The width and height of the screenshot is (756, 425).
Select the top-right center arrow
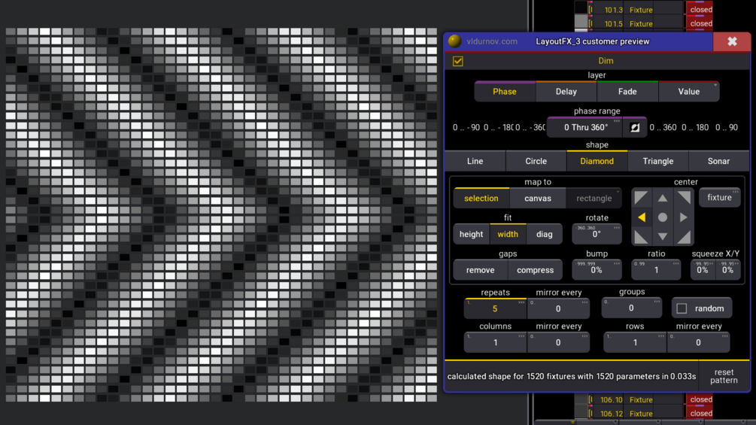click(684, 198)
